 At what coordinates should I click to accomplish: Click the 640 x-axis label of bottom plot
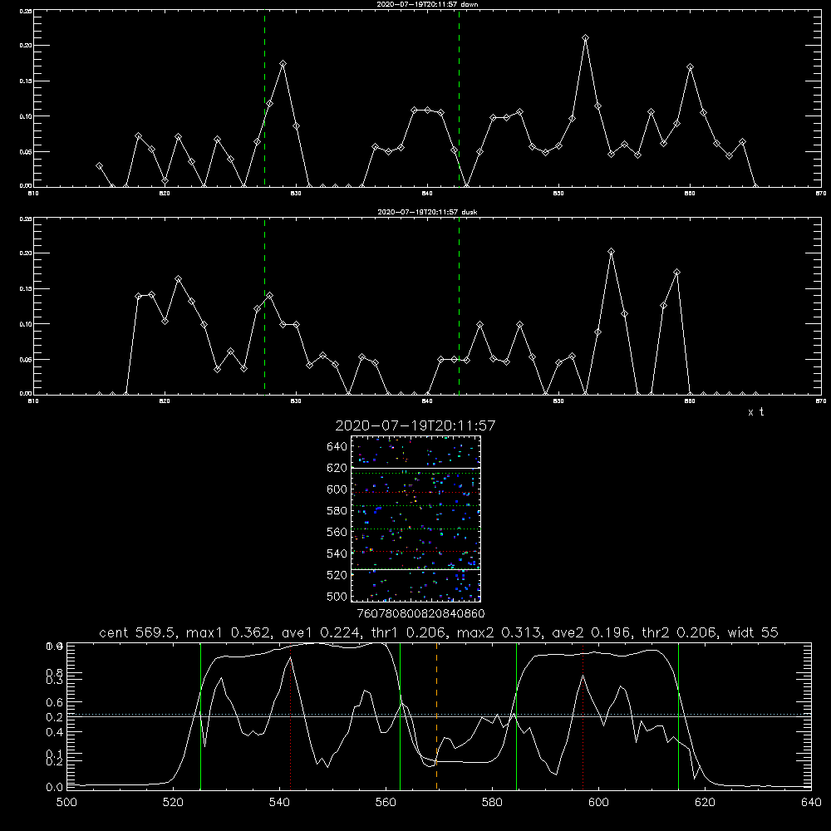811,803
